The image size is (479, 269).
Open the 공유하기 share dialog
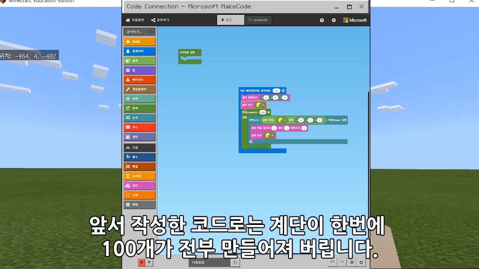pyautogui.click(x=160, y=20)
